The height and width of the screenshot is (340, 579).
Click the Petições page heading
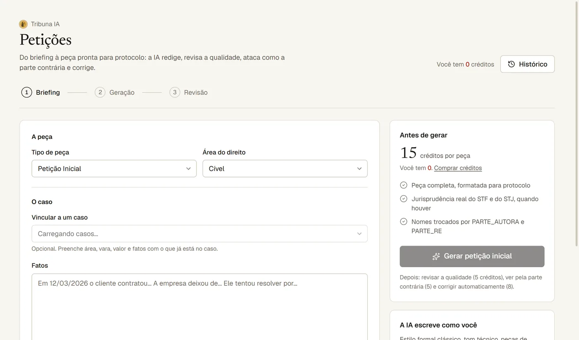[45, 40]
